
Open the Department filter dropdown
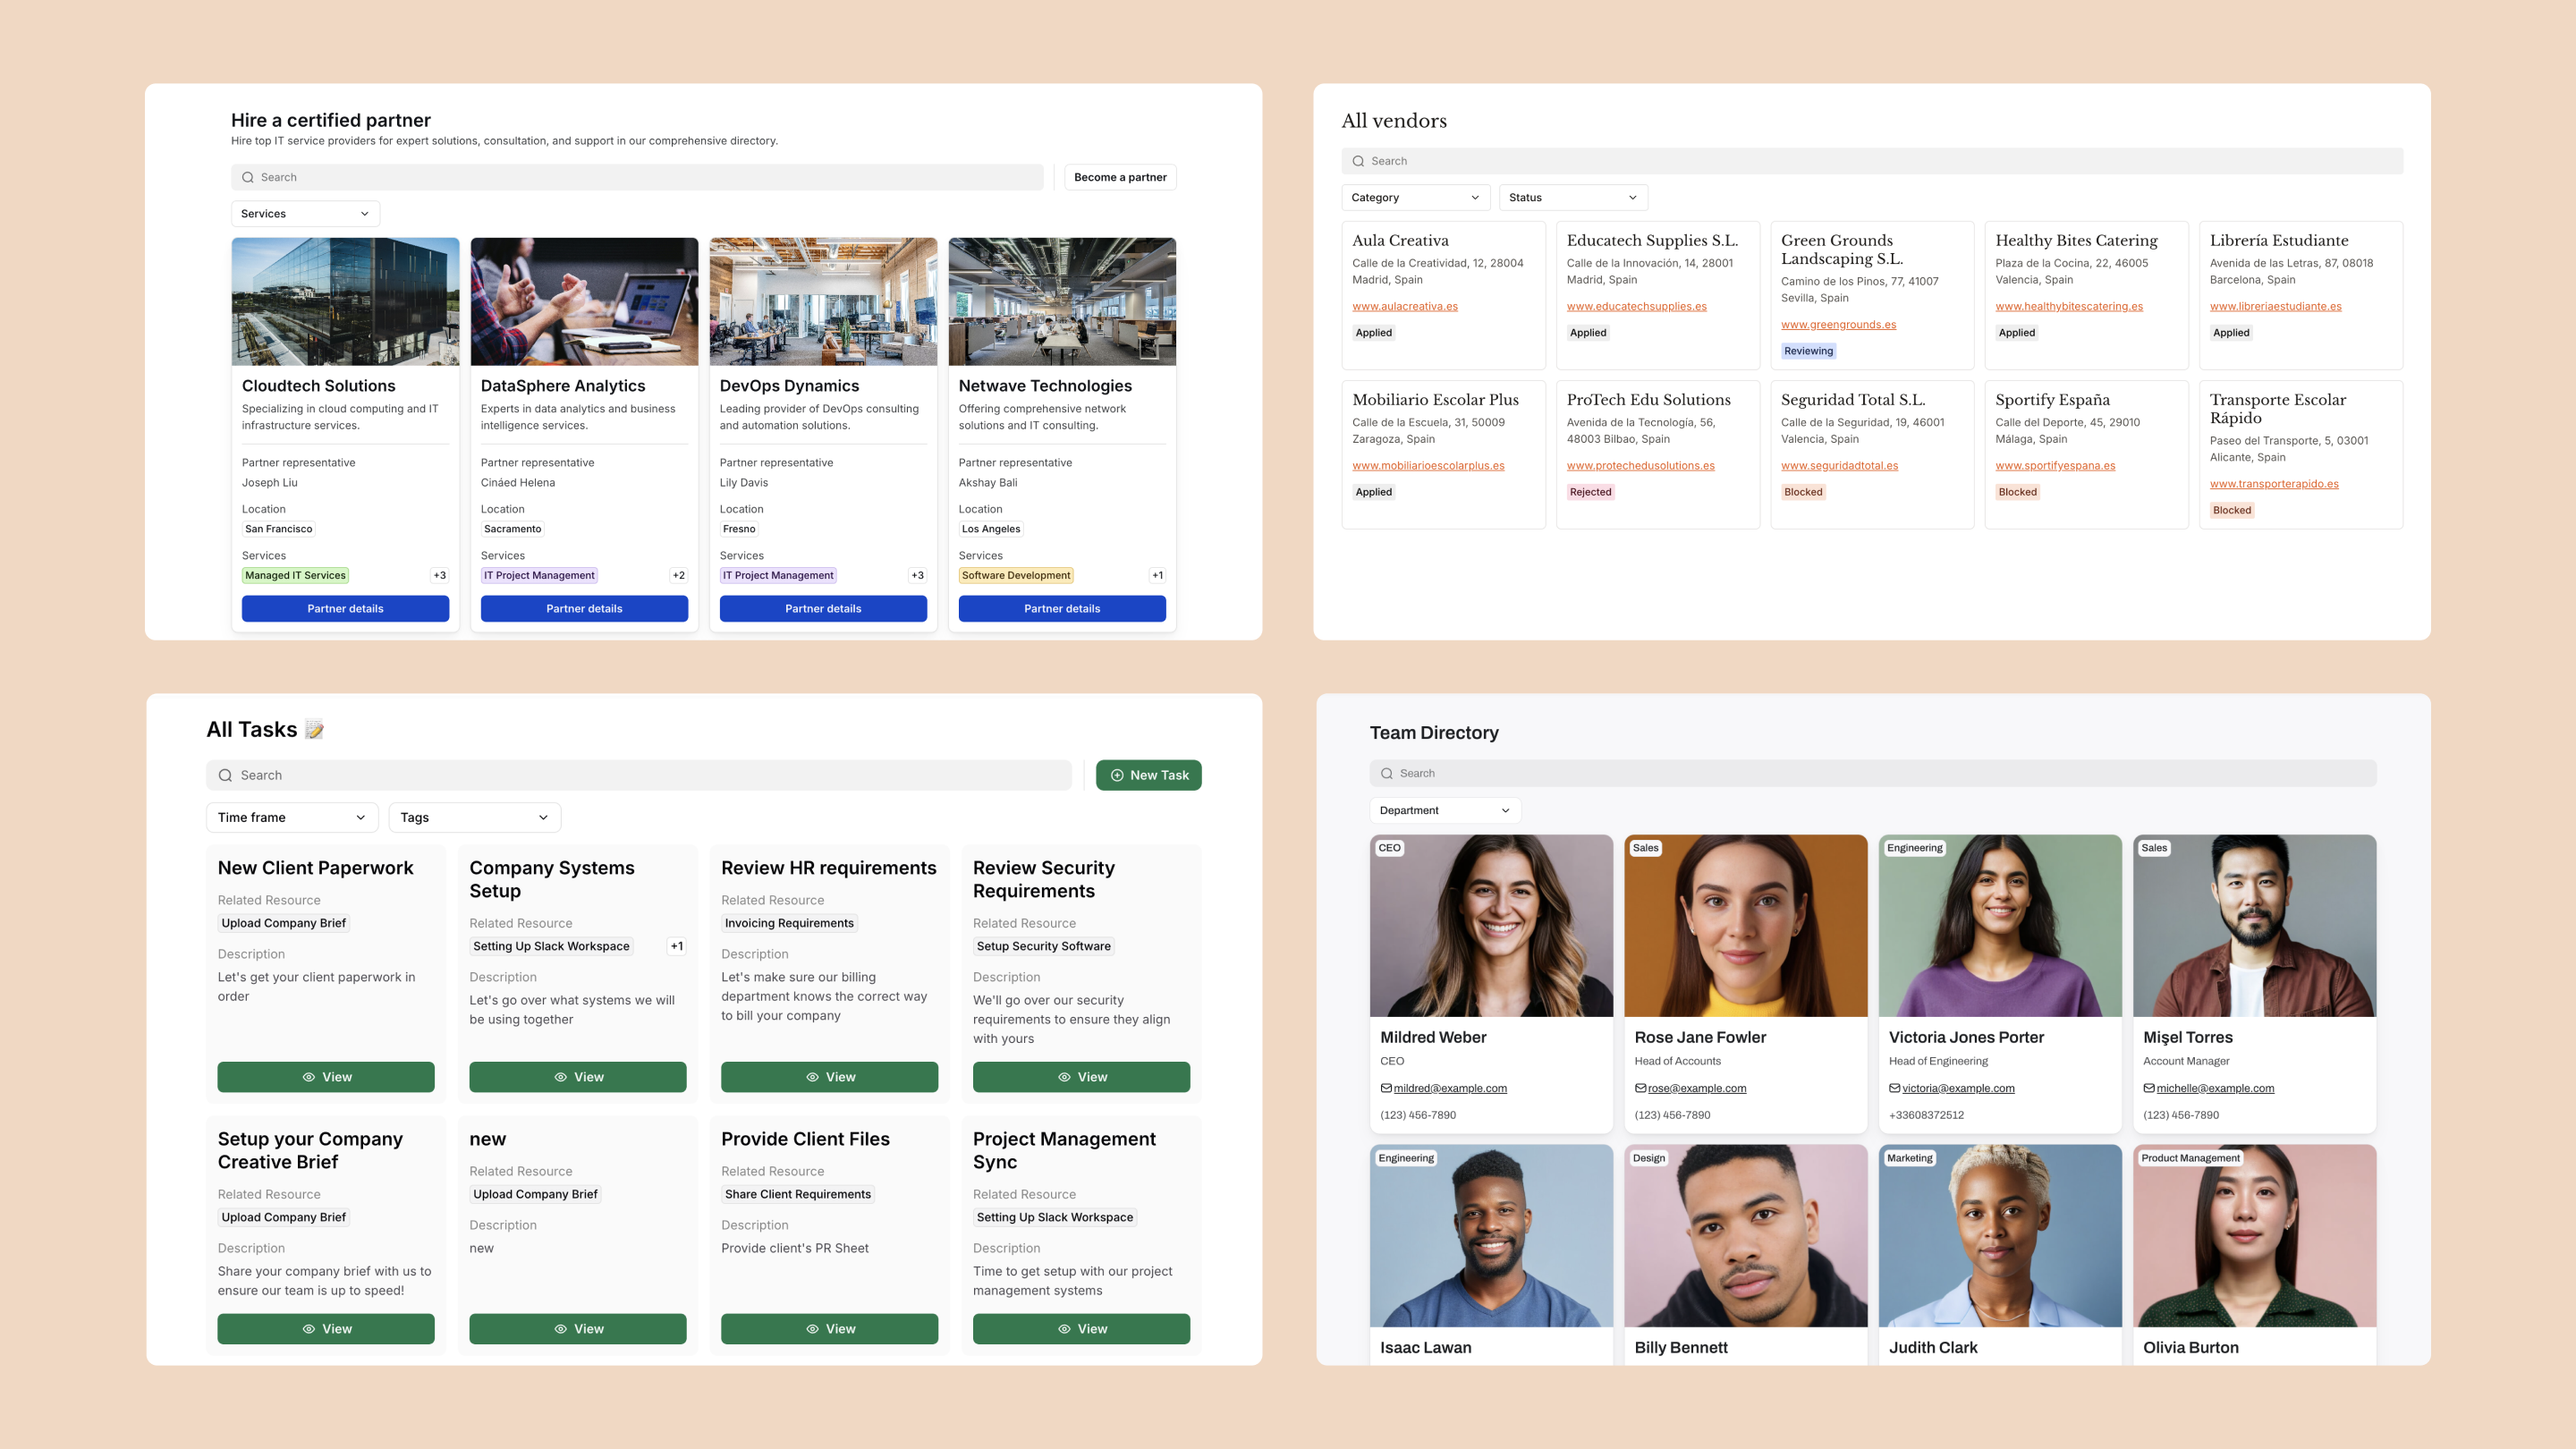point(1444,810)
